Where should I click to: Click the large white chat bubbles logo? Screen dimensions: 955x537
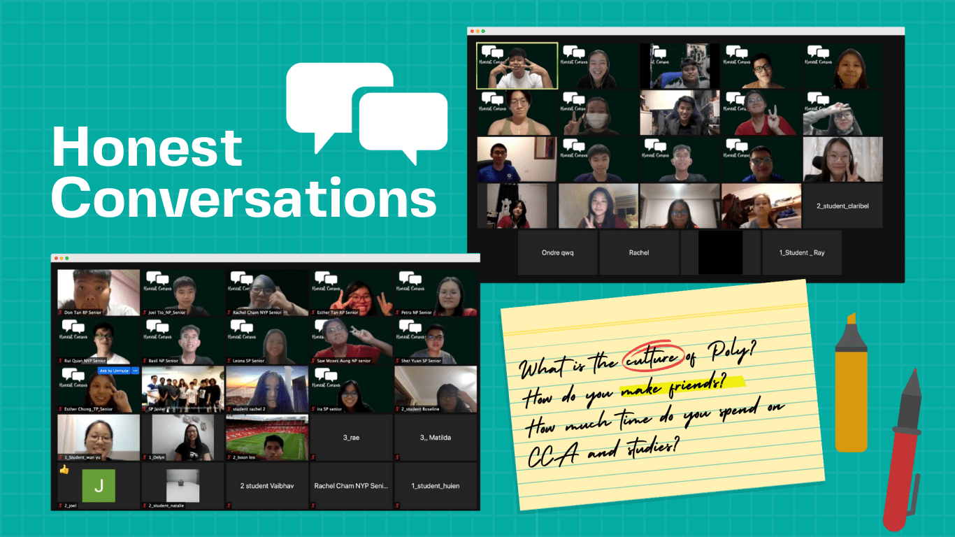pyautogui.click(x=367, y=112)
